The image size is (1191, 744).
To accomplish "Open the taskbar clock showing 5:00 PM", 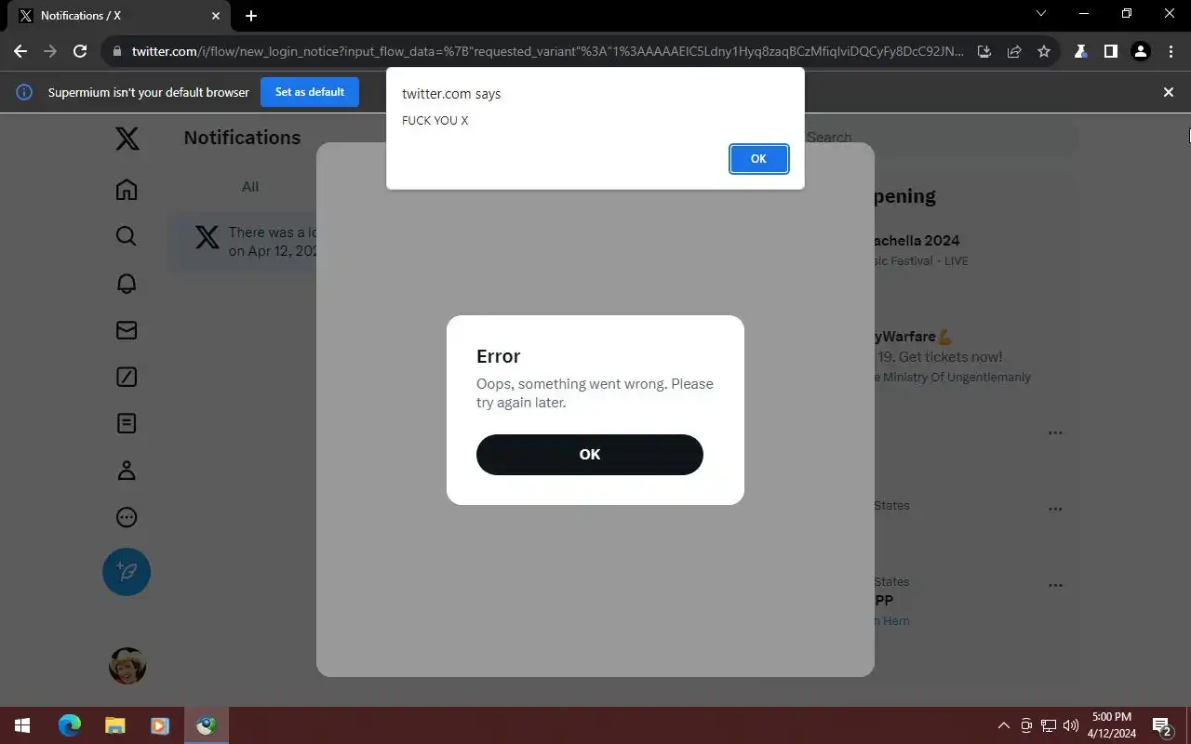I will click(x=1112, y=725).
